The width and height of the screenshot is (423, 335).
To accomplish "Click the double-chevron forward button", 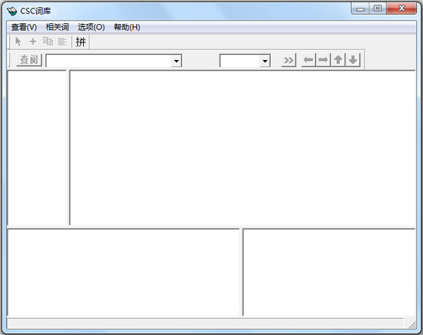I will point(288,60).
